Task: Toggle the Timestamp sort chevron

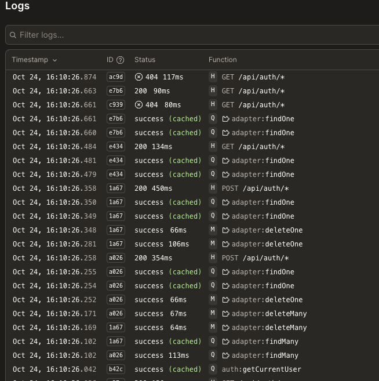Action: point(55,60)
